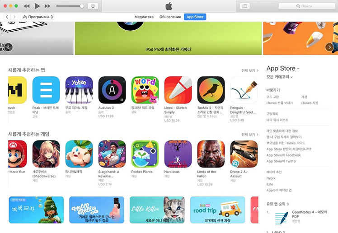Click the AirPlay button in the toolbar
This screenshot has width=338, height=233.
[93, 6]
